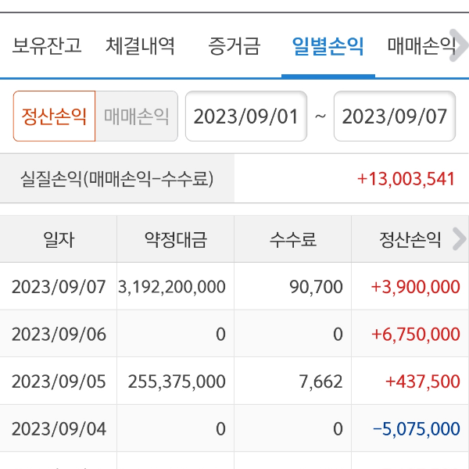Switch to the 매매손익 toggle option
Image resolution: width=469 pixels, height=469 pixels.
coord(137,116)
